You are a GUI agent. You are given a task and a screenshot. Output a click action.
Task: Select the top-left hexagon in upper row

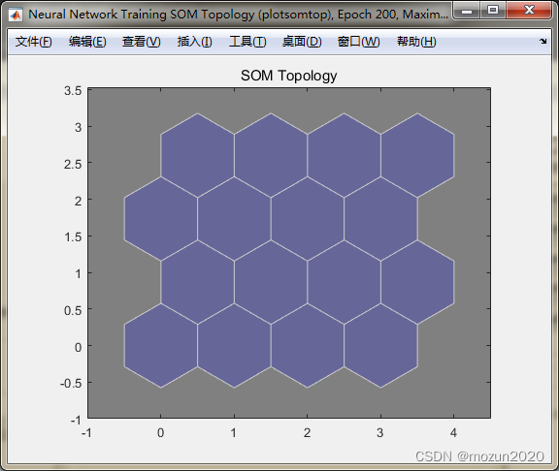pos(198,155)
